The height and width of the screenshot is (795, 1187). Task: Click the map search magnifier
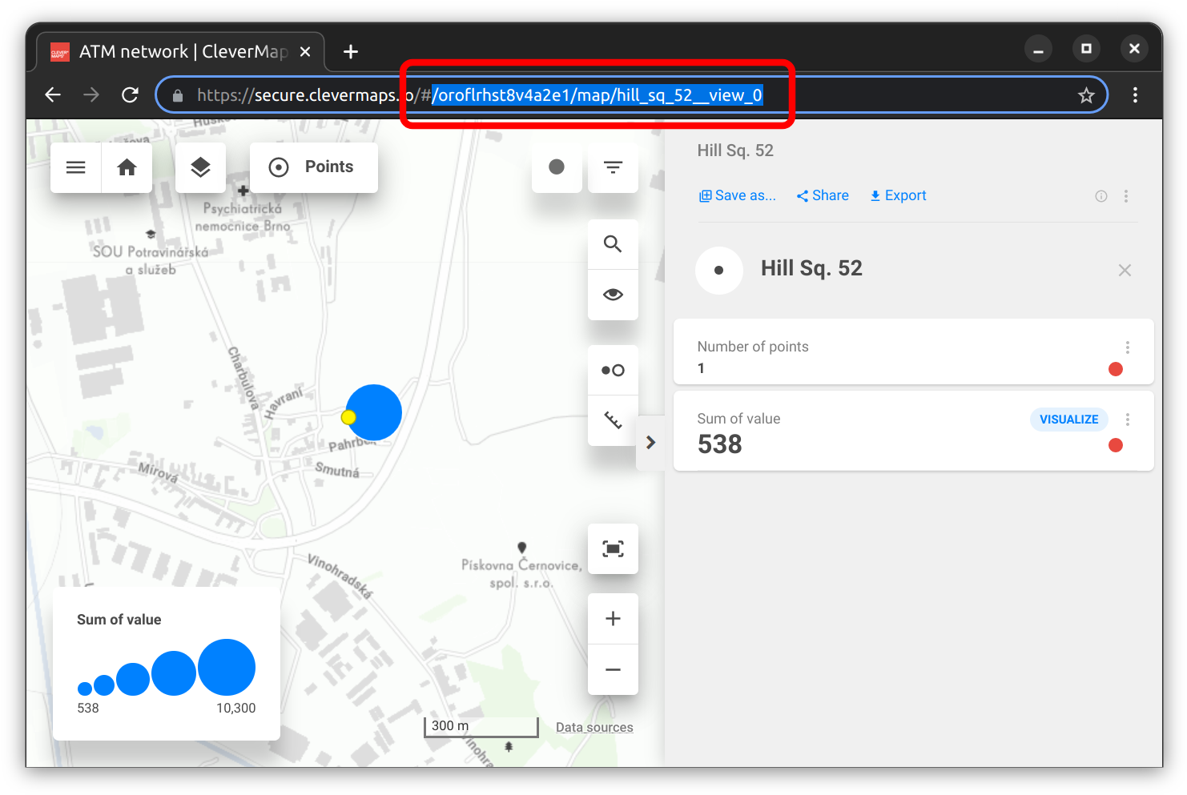click(613, 244)
